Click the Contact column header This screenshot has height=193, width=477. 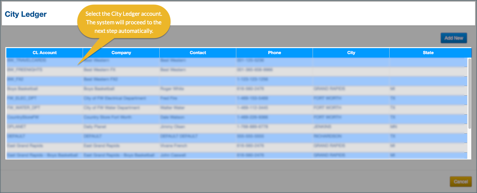pos(198,53)
